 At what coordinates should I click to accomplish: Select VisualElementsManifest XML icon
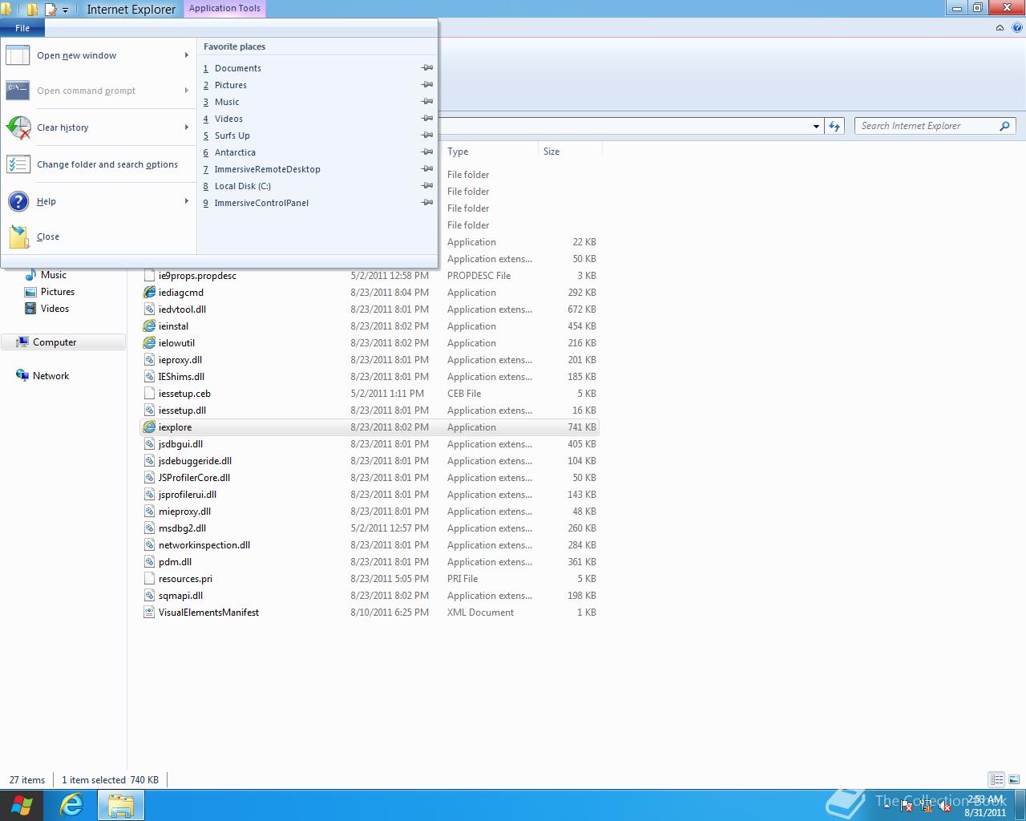tap(149, 613)
